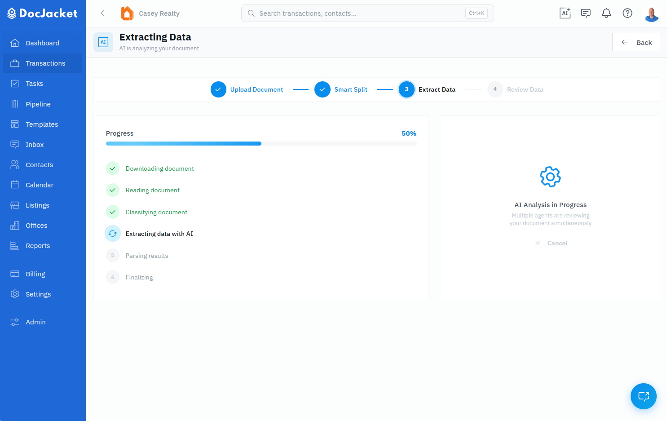Open the Calendar icon in the sidebar
Viewport: 667px width, 421px height.
[x=15, y=185]
